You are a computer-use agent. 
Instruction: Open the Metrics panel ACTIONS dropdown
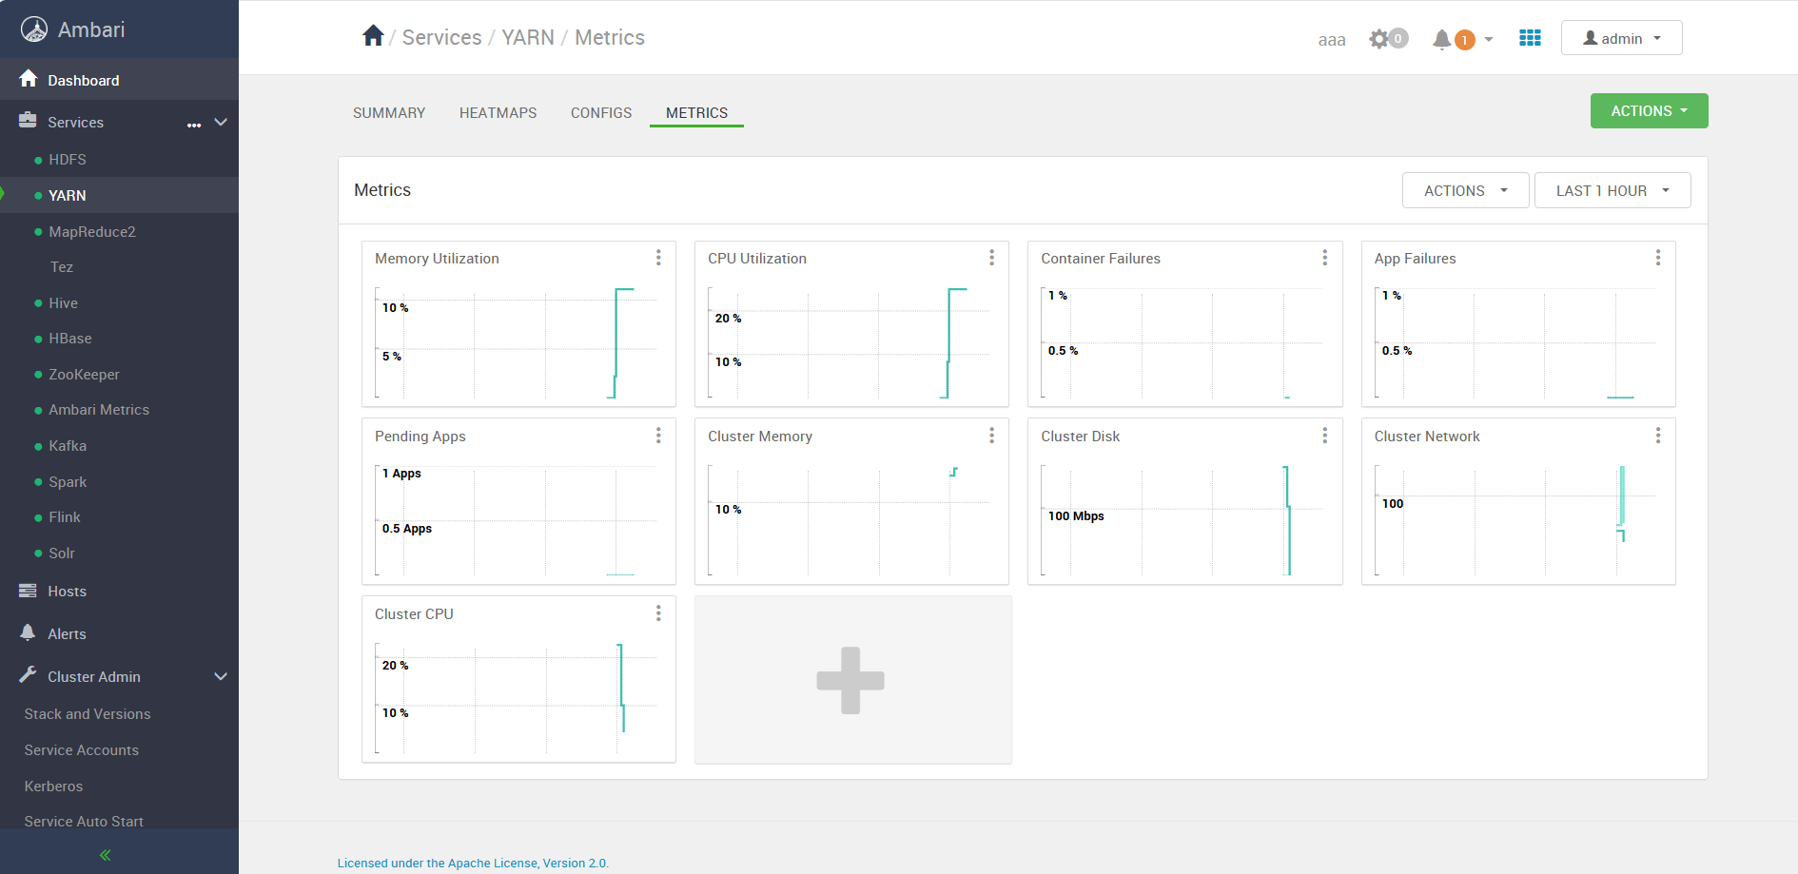tap(1465, 190)
